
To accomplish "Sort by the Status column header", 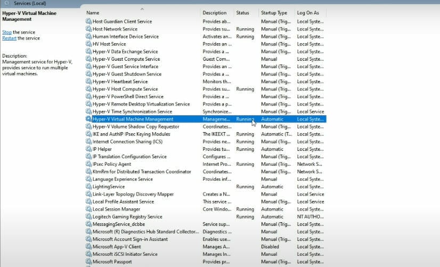I will 242,13.
